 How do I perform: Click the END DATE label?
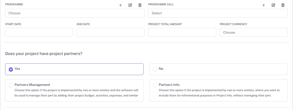(83, 24)
